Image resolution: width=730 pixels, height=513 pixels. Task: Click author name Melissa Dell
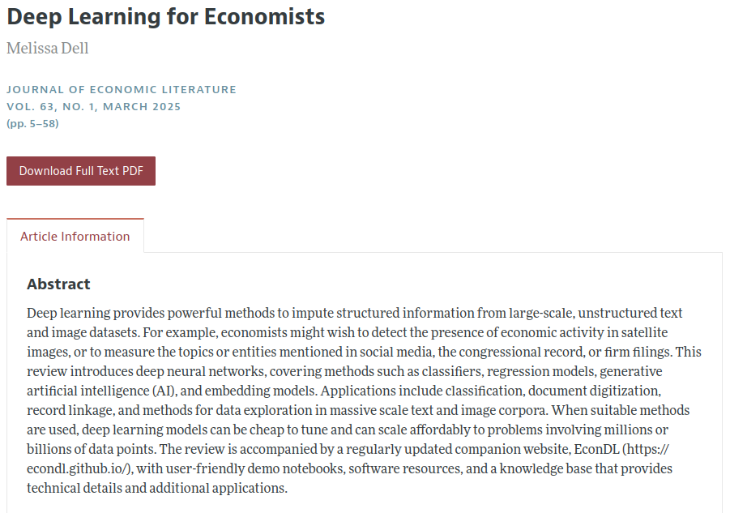click(48, 49)
